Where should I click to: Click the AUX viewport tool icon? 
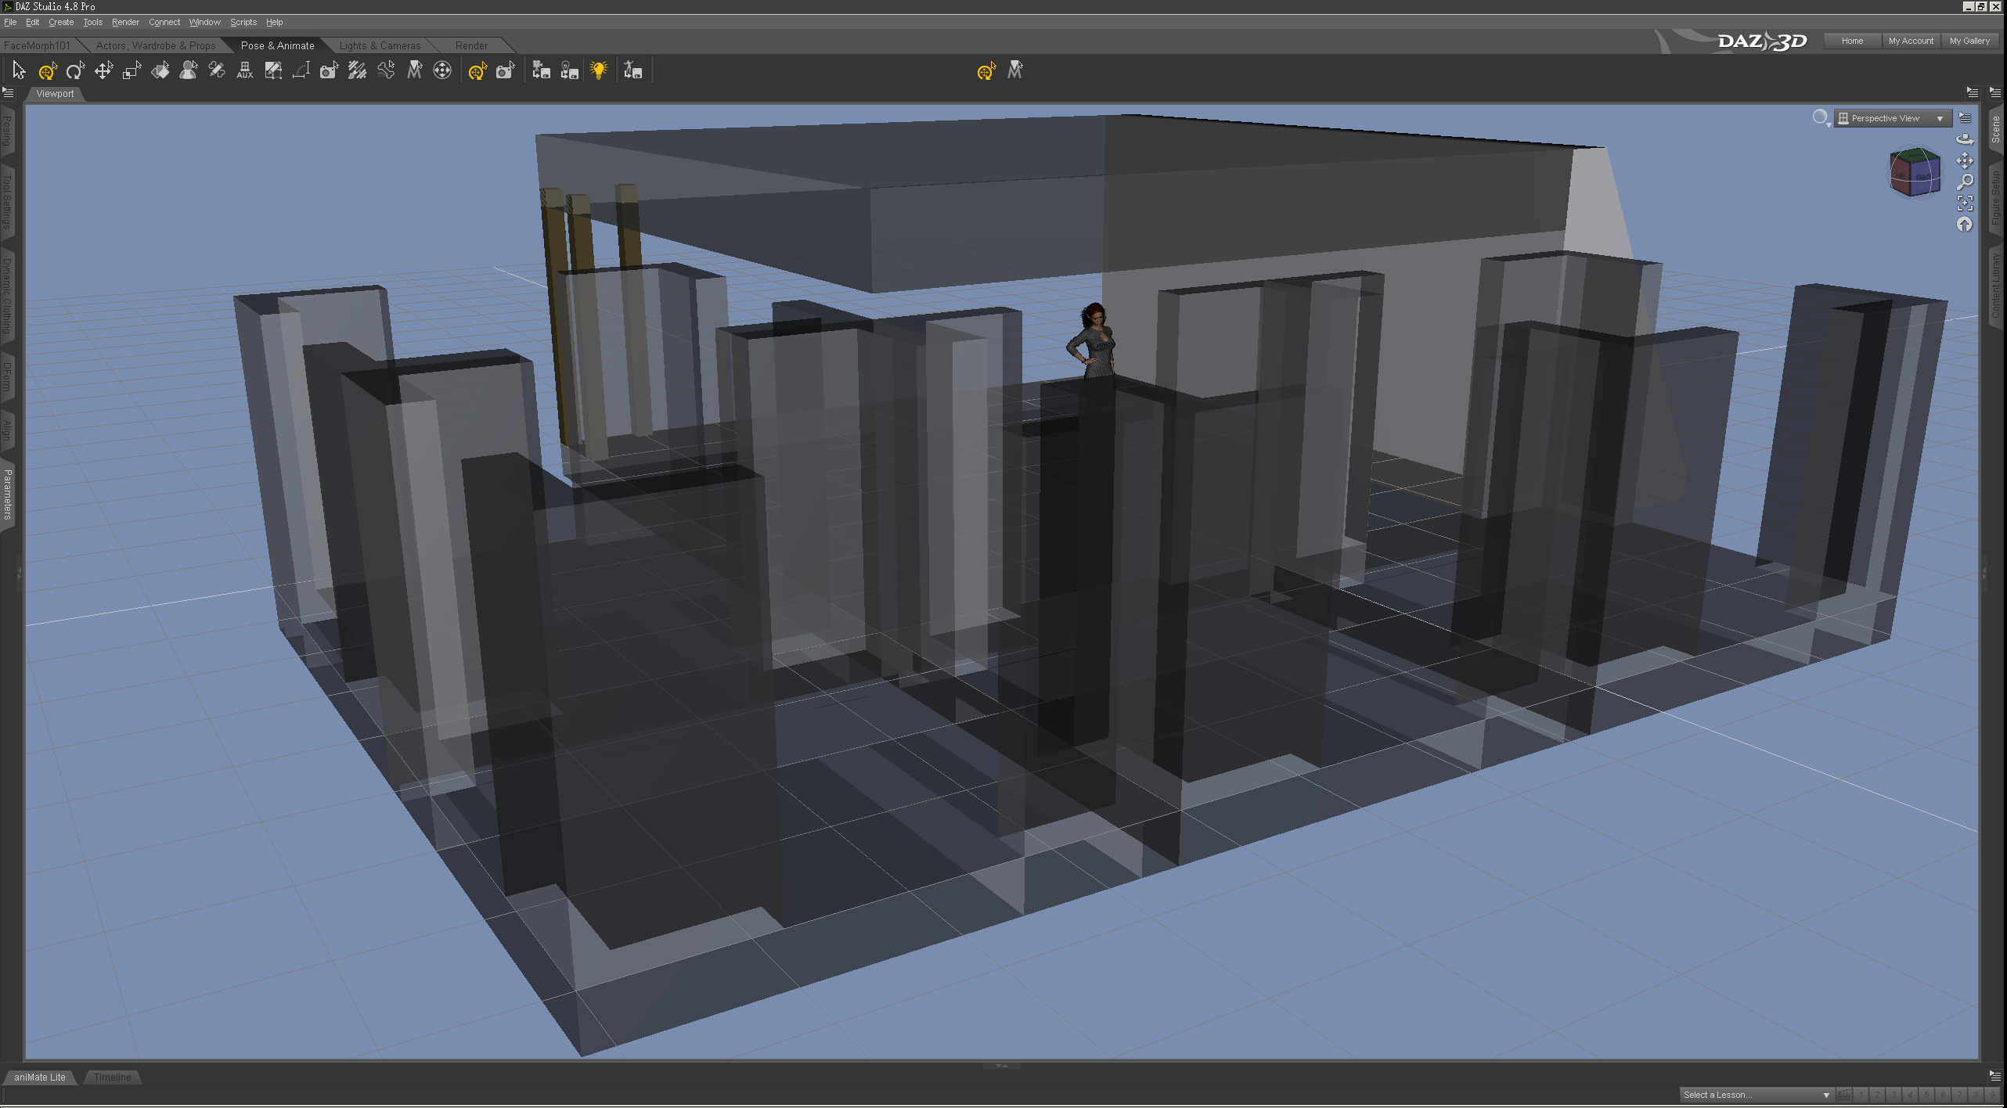point(245,71)
